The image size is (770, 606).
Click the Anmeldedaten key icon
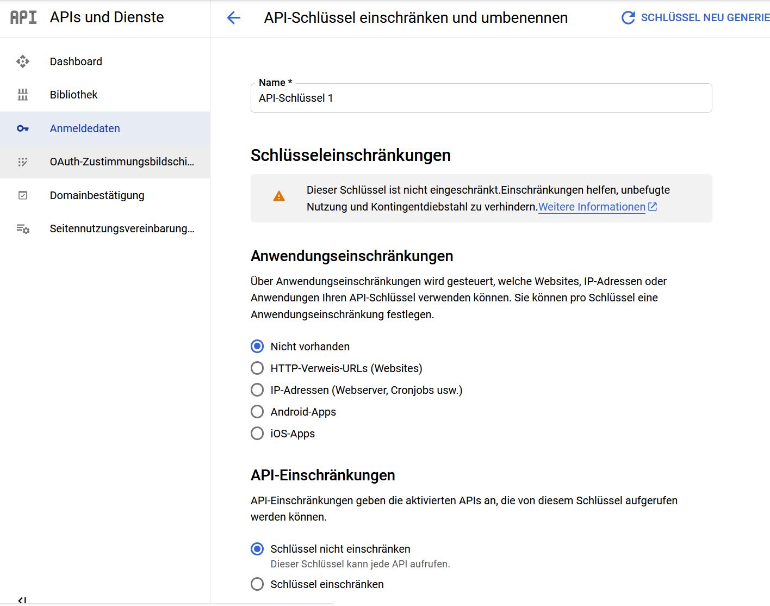tap(23, 128)
